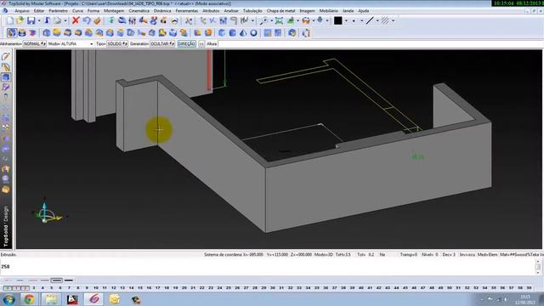Toggle the Geratriz OCULTAR option
The image size is (544, 306).
tap(162, 43)
